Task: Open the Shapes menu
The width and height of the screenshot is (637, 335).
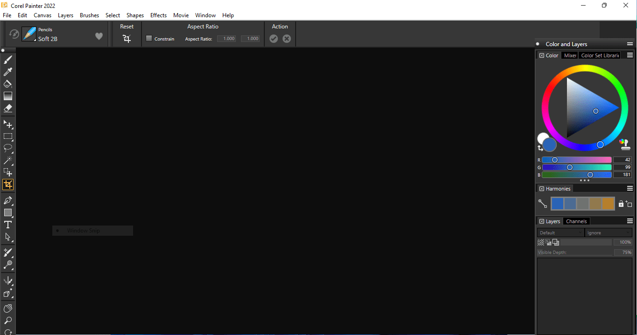Action: [135, 15]
